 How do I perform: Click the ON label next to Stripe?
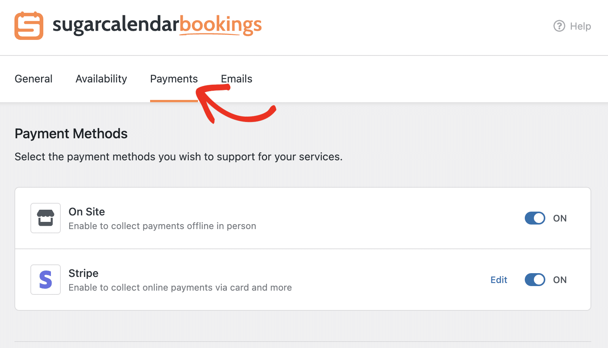(560, 280)
